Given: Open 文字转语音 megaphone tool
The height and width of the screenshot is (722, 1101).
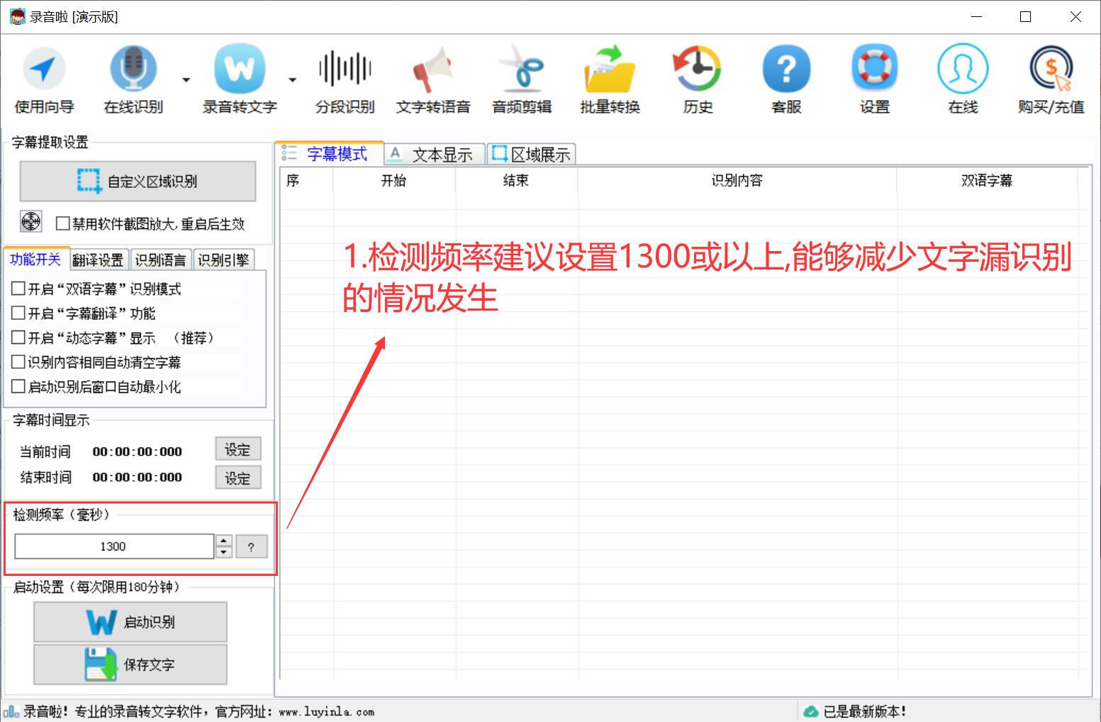Looking at the screenshot, I should pyautogui.click(x=433, y=79).
